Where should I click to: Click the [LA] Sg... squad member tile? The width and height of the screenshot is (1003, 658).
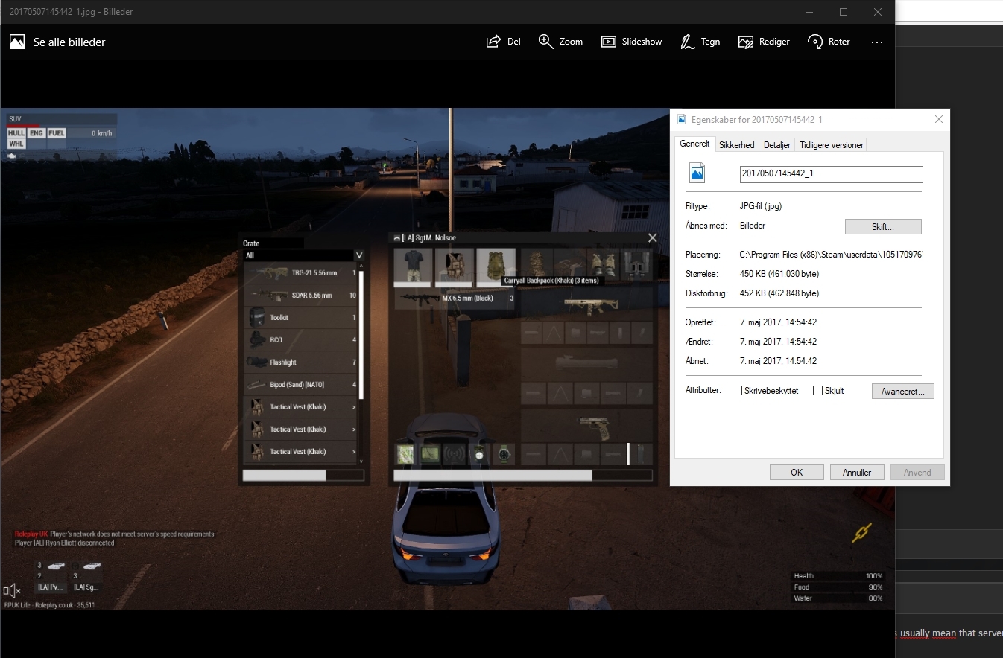pyautogui.click(x=86, y=576)
